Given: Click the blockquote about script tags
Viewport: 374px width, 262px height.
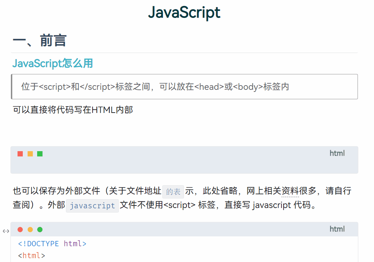Looking at the screenshot, I should 184,87.
